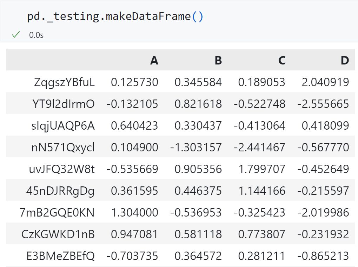Select row index nN571Qxycl
The height and width of the screenshot is (267, 358).
(63, 147)
